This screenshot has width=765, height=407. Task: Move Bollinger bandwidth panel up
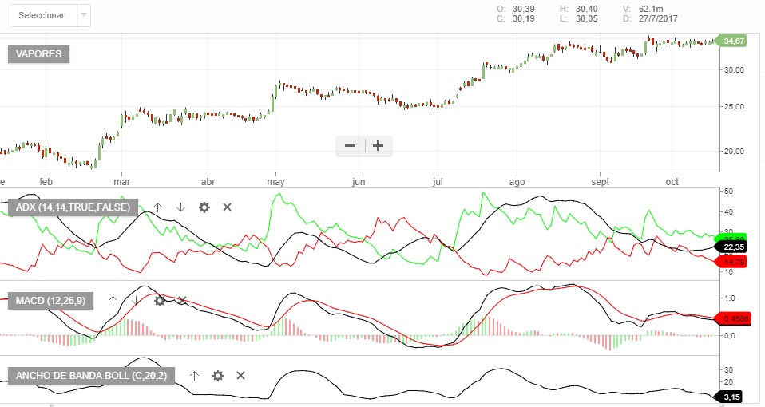pos(194,376)
